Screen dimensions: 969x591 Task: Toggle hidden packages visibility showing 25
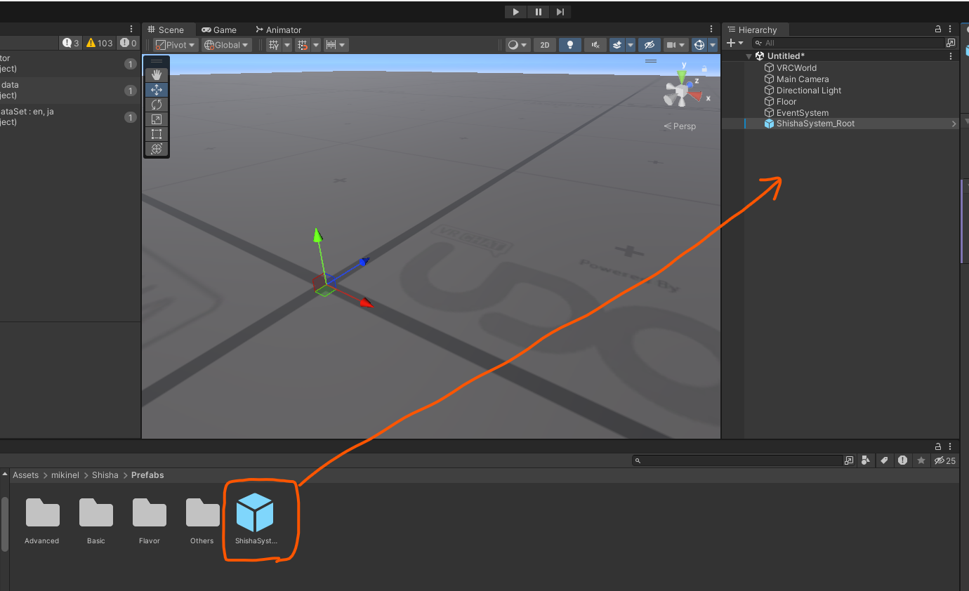945,460
